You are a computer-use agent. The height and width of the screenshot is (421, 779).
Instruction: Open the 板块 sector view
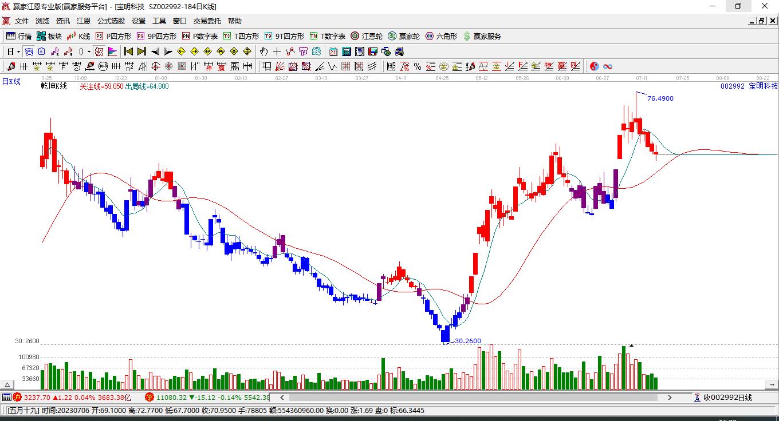pyautogui.click(x=49, y=36)
